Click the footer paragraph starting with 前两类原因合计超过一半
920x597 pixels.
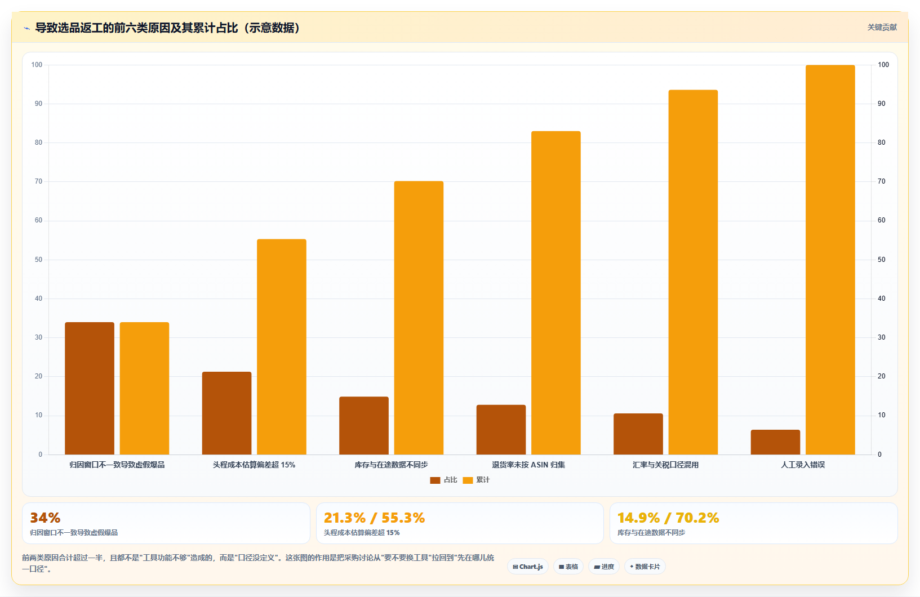pos(258,563)
